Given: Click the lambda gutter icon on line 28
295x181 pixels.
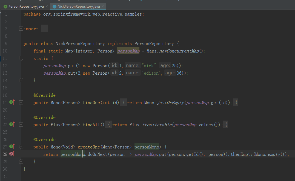Looking at the screenshot, I should tap(12, 154).
